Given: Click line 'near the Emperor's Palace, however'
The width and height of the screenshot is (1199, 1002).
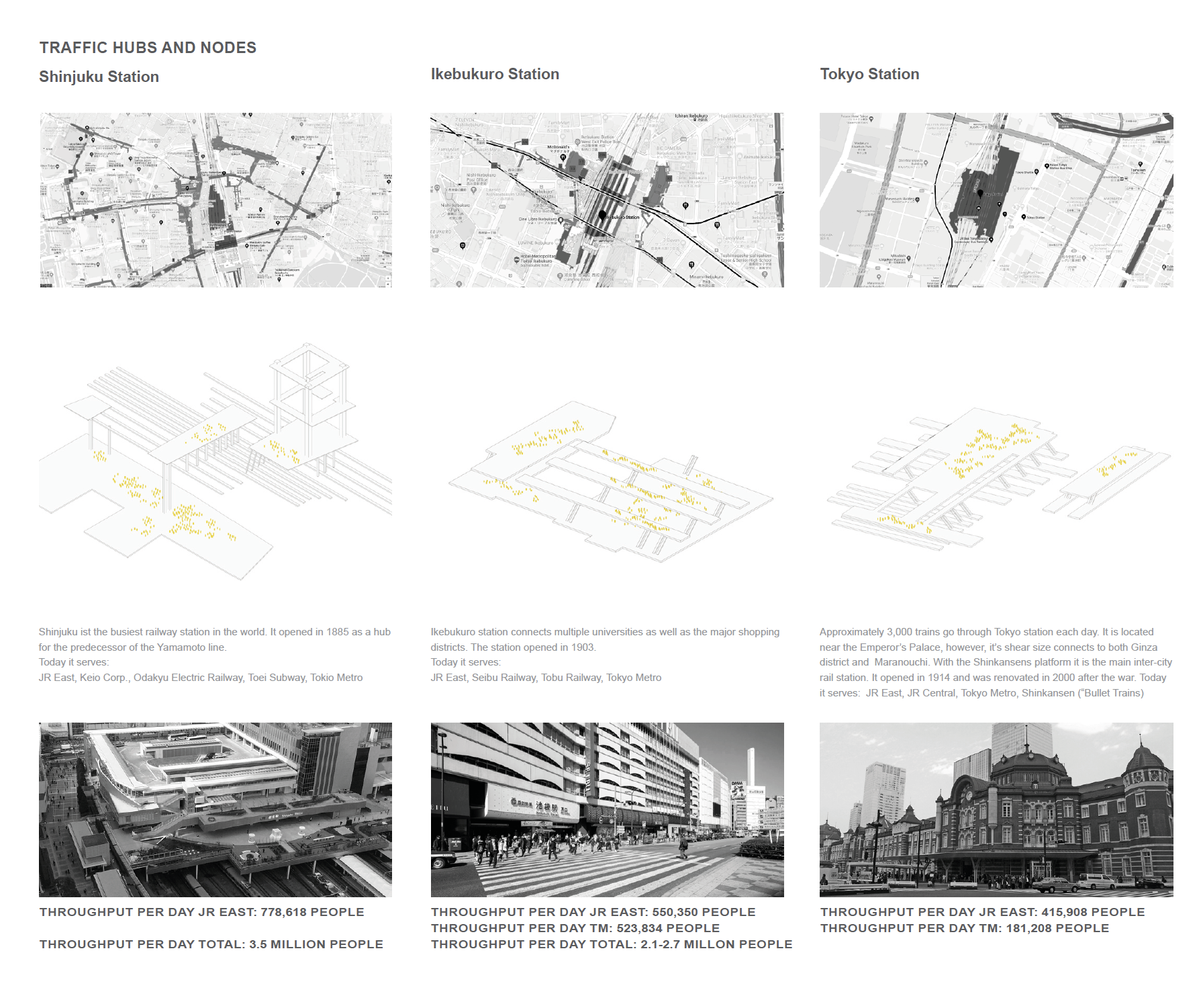Looking at the screenshot, I should [988, 647].
